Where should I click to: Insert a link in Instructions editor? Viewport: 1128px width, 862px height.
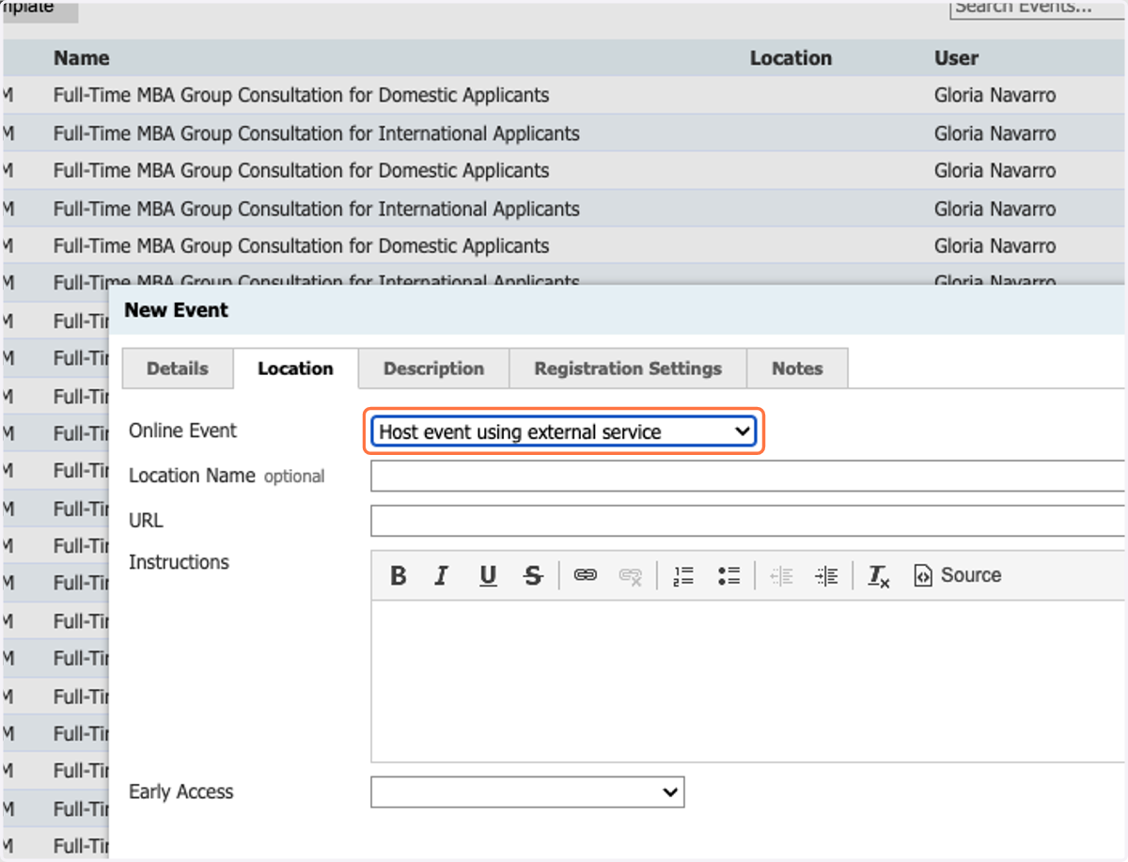[x=586, y=575]
